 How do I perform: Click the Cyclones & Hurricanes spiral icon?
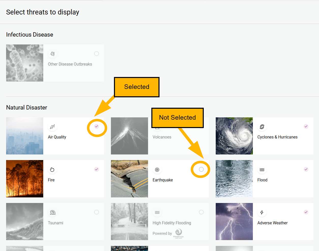point(262,127)
